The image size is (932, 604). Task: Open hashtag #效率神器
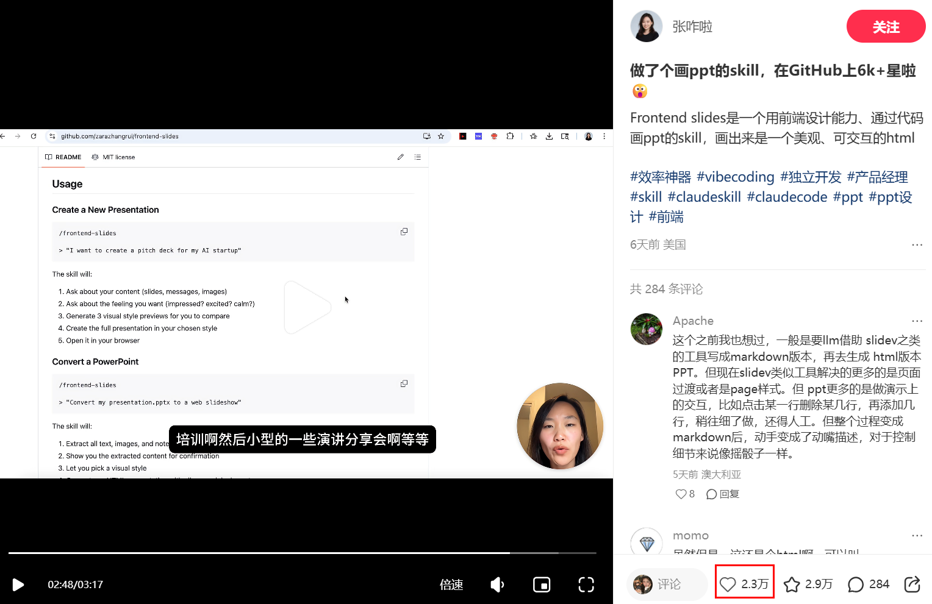pos(661,177)
